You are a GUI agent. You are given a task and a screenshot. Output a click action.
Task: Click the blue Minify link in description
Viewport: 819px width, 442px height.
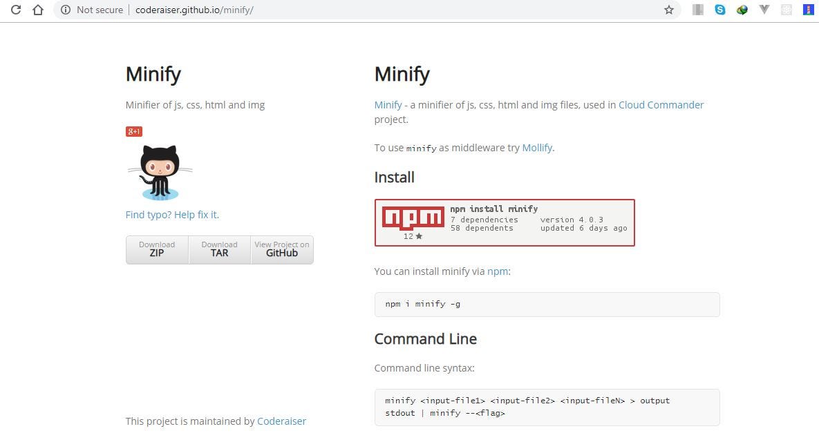(388, 105)
